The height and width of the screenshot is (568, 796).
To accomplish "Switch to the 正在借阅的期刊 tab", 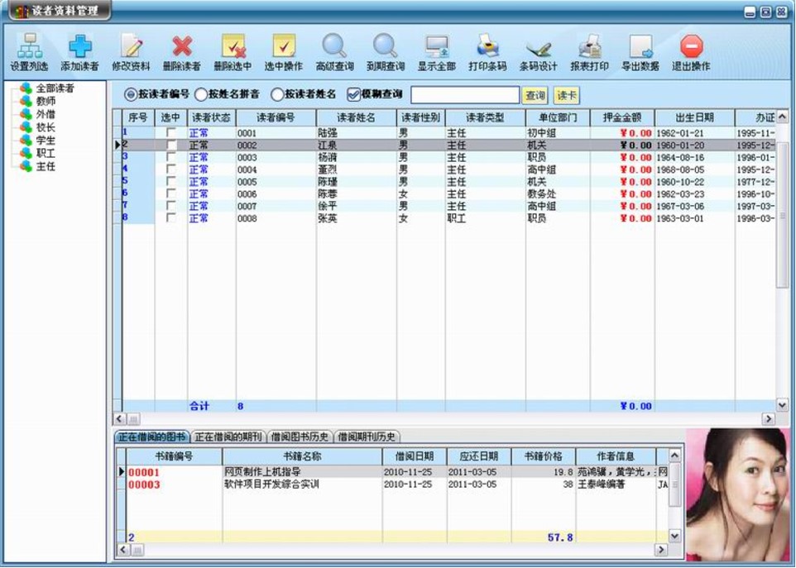I will tap(228, 437).
